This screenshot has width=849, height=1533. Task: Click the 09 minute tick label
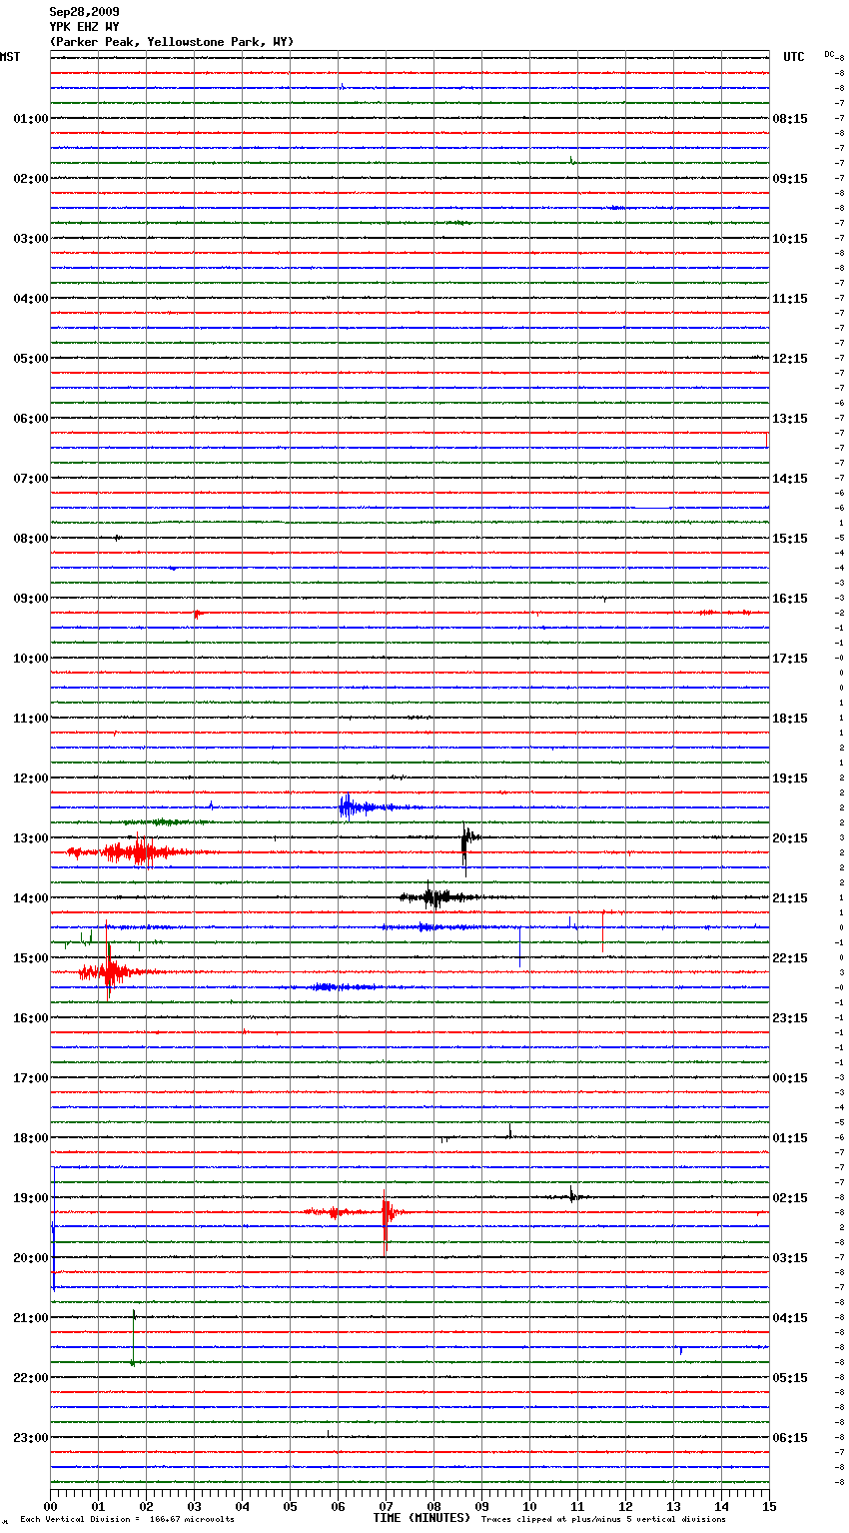click(481, 1506)
